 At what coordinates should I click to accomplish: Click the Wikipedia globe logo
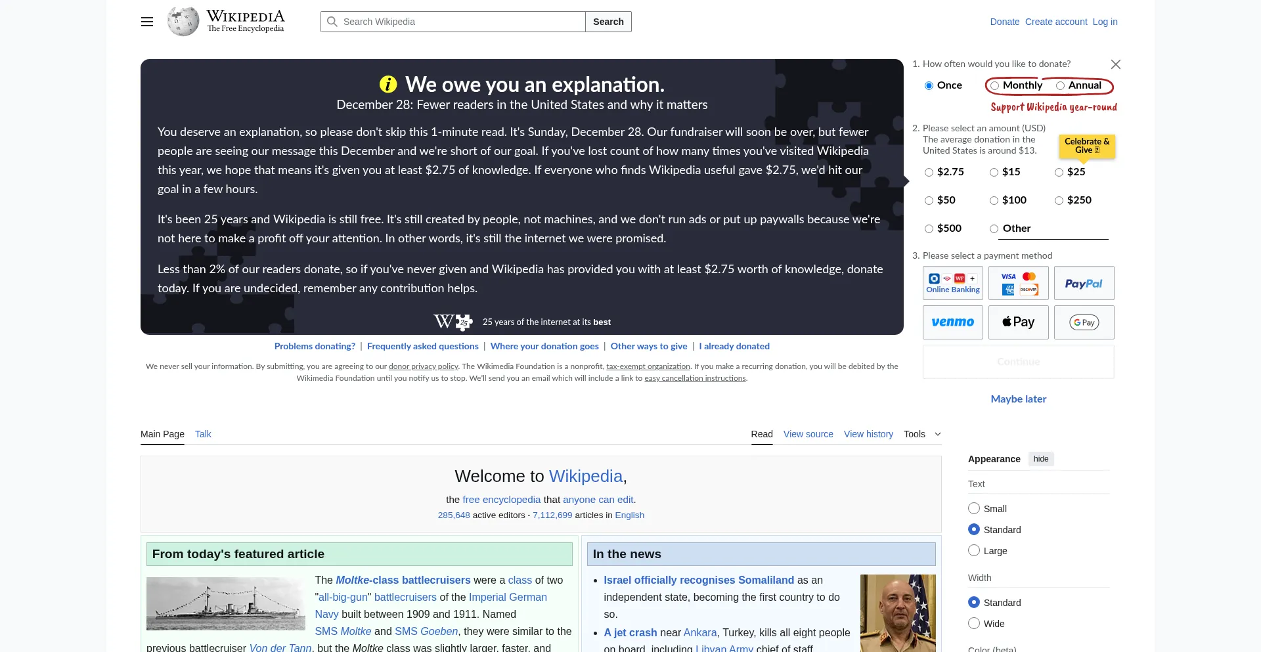tap(183, 22)
